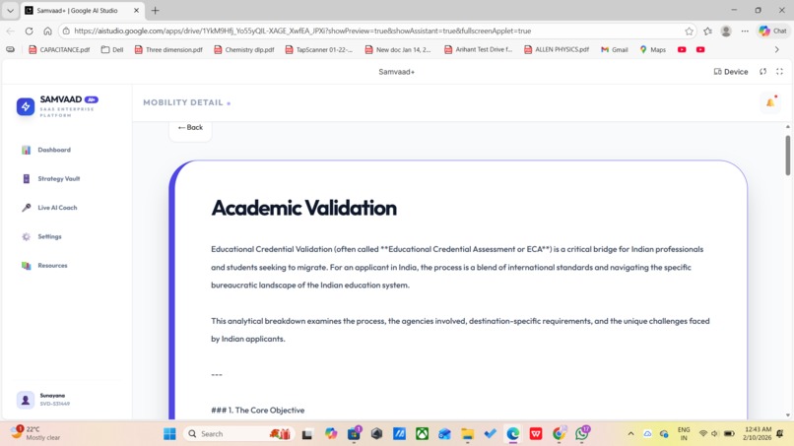
Task: Open the notification bell
Action: pyautogui.click(x=770, y=102)
